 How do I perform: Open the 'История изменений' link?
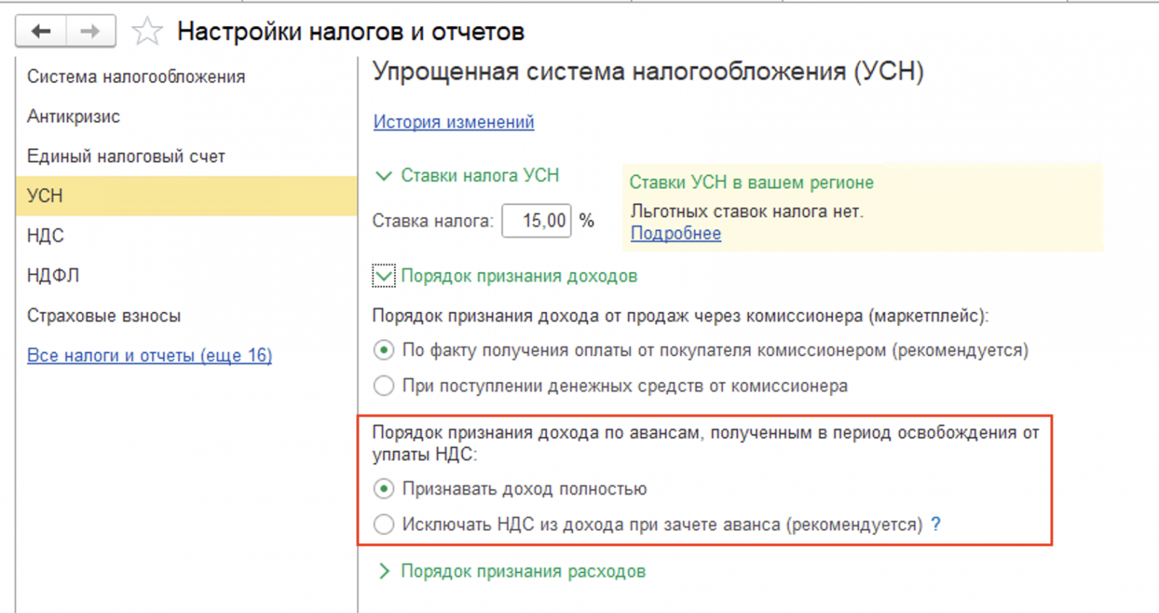(x=454, y=122)
